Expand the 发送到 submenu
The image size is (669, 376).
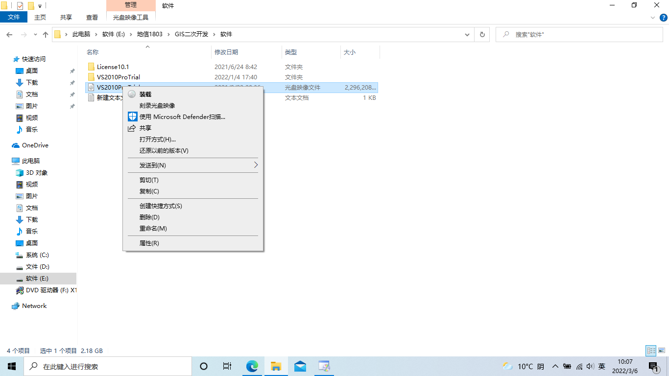(193, 165)
